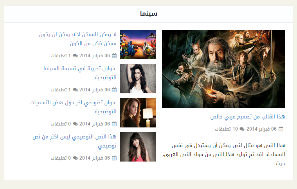
Task: Click '0 تعليقات' under 'عنوان تضويحي اخر' article
Action: 61,124
